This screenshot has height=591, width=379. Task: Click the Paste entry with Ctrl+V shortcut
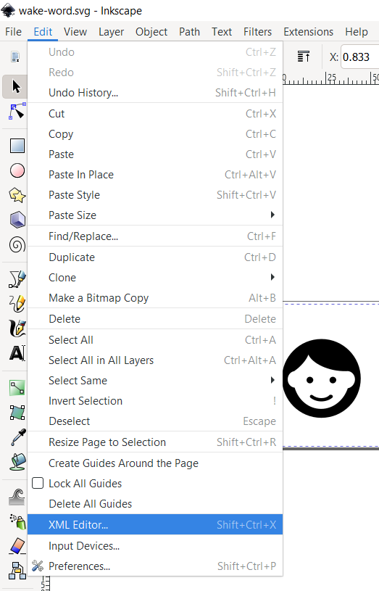coord(155,154)
